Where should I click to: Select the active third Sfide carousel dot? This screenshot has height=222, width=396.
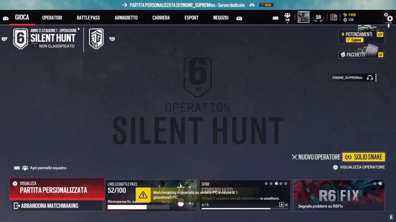[x=276, y=183]
